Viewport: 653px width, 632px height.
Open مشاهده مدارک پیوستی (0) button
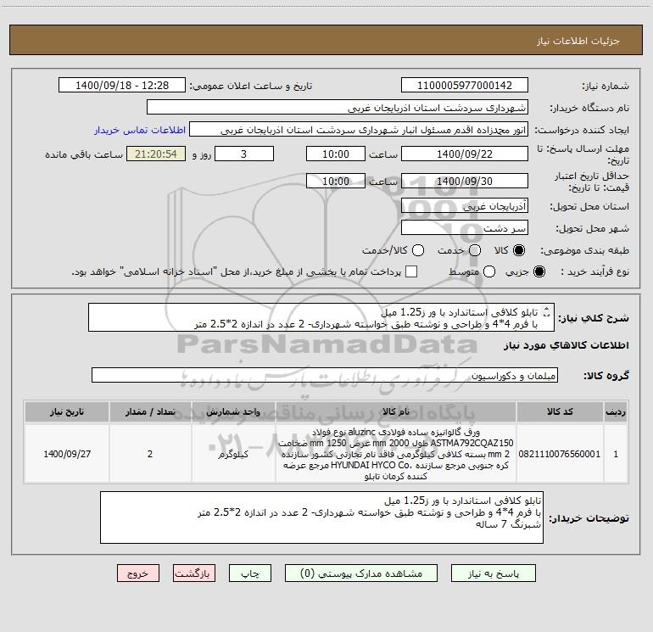pyautogui.click(x=361, y=573)
